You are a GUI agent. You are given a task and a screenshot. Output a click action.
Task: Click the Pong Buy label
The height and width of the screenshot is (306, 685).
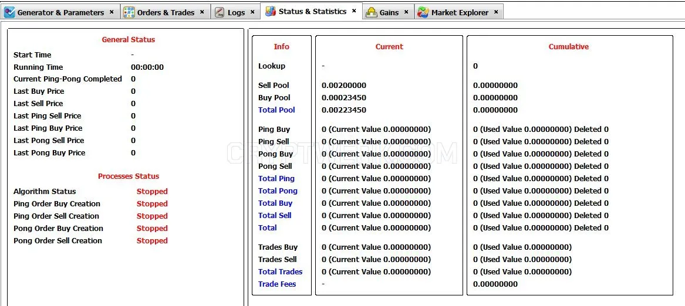click(x=276, y=154)
